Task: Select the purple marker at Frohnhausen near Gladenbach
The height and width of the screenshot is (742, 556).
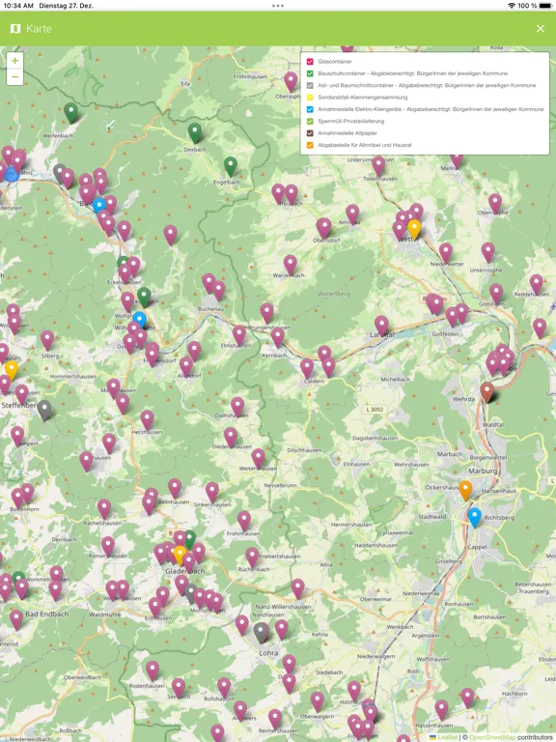Action: (244, 521)
